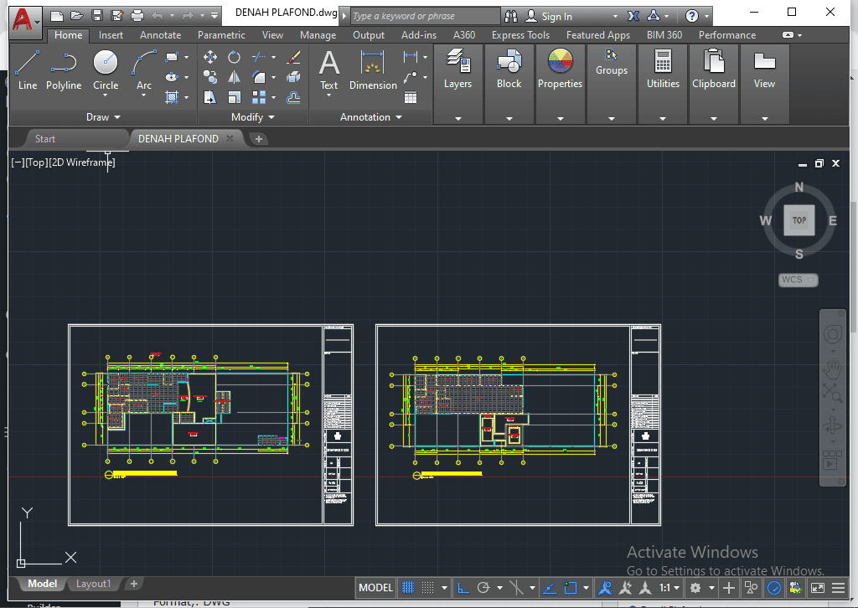The height and width of the screenshot is (608, 858).
Task: Open the Layout1 tab
Action: coord(93,584)
